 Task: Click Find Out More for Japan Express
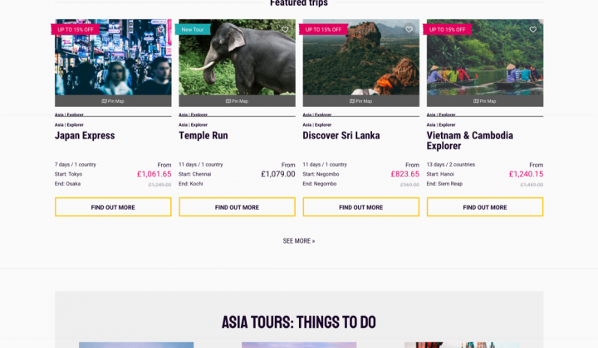113,207
